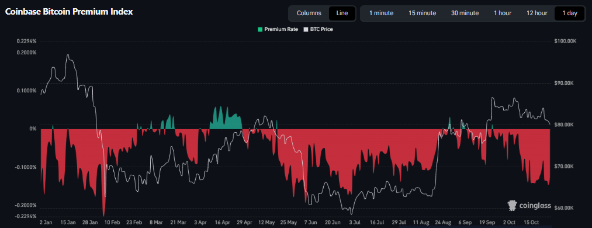Toggle BTC Price legend series
The image size is (592, 228).
318,29
